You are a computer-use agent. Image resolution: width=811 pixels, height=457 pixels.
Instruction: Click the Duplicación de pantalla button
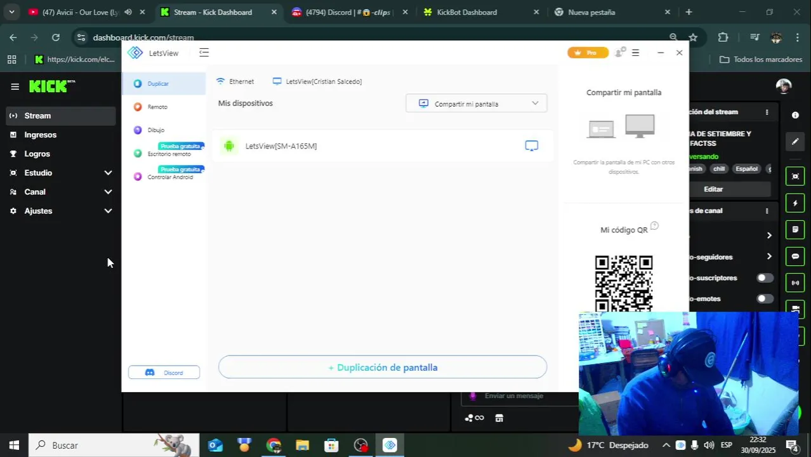383,368
